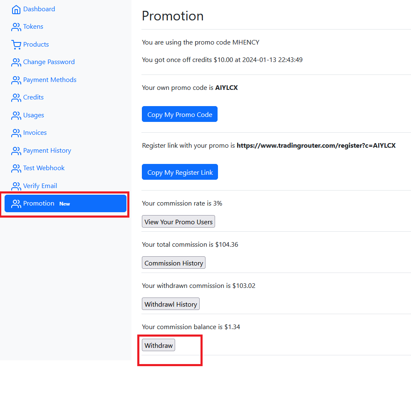Viewport: 411px width, 409px height.
Task: Click the Tokens sidebar icon
Action: coord(16,27)
